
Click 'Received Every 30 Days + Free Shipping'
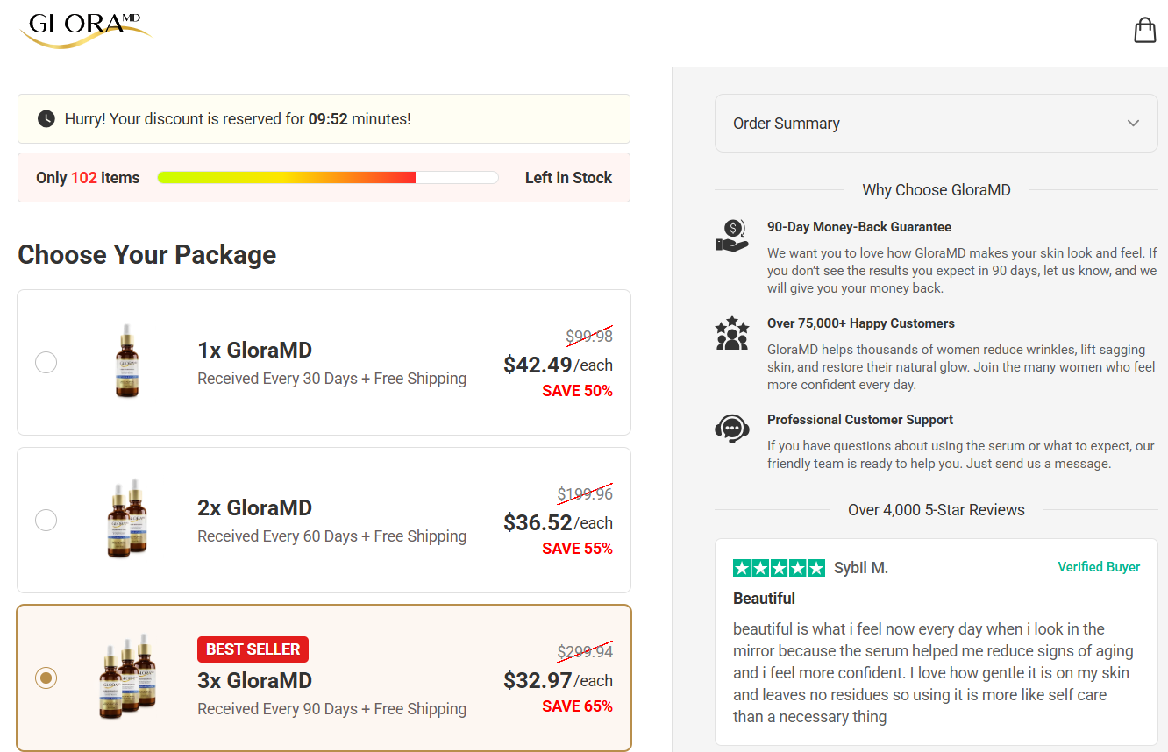click(331, 379)
